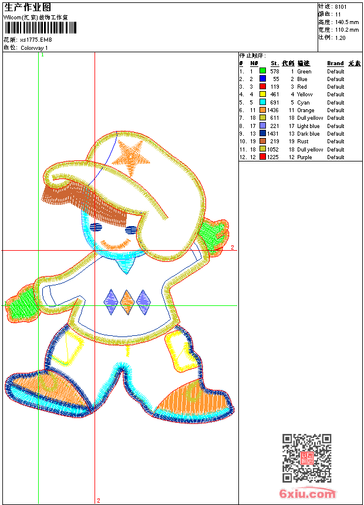Screen dimensions: 364x505
Task: Click the swatch in the Purple row 12
Action: [x=262, y=157]
